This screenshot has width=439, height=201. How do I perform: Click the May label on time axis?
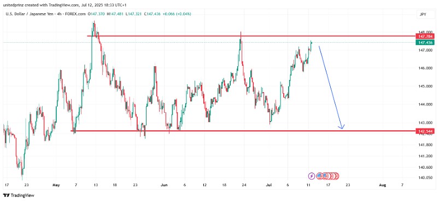(56, 185)
